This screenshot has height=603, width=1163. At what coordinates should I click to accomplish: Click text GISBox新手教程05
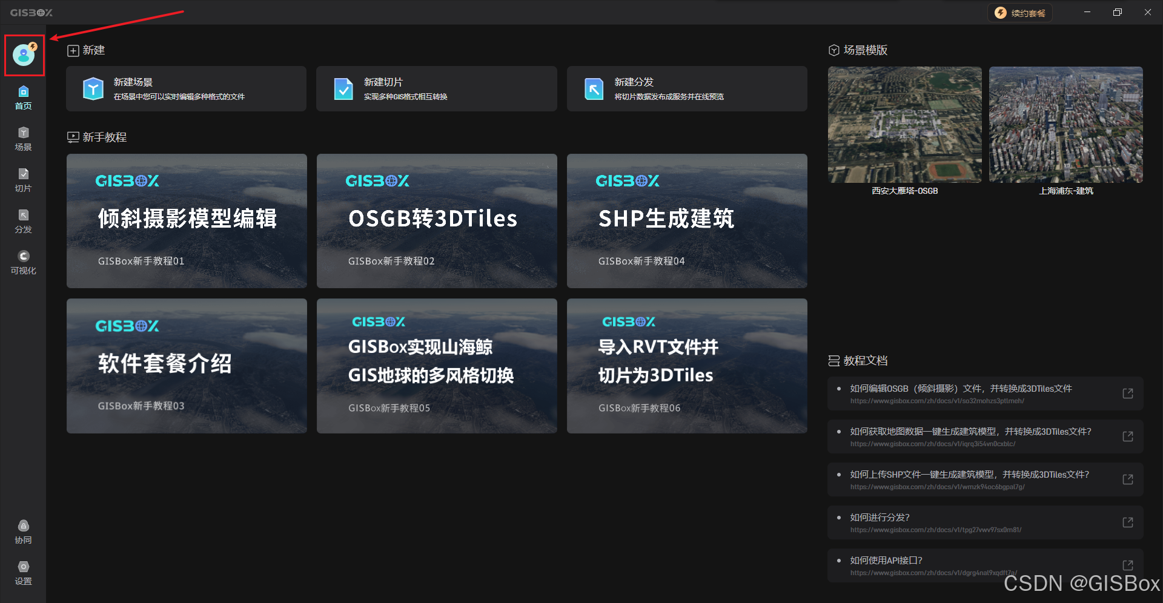389,408
